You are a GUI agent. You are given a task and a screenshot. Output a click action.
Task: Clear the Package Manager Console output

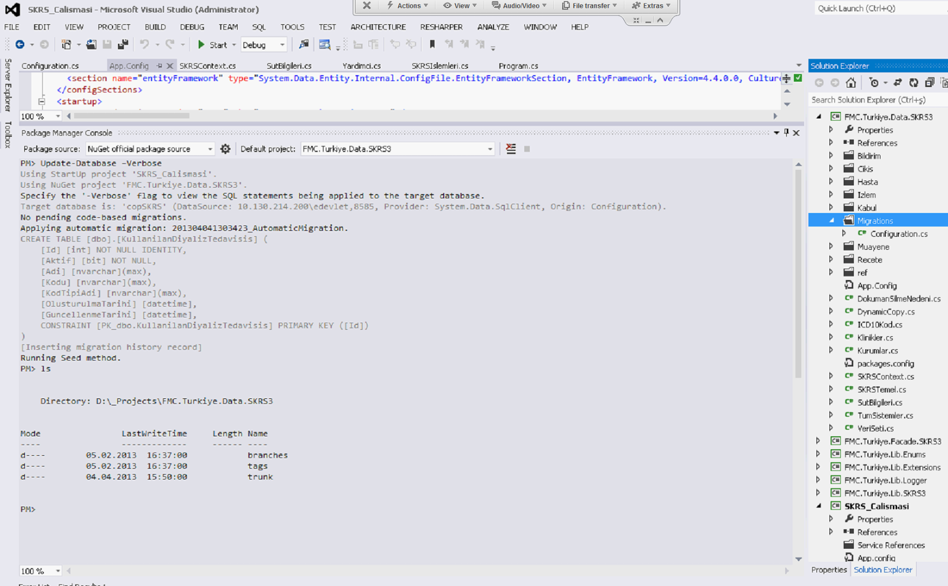point(511,149)
